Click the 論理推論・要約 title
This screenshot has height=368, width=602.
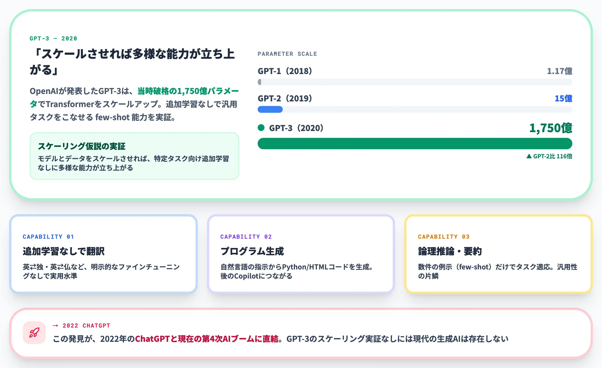tap(450, 251)
